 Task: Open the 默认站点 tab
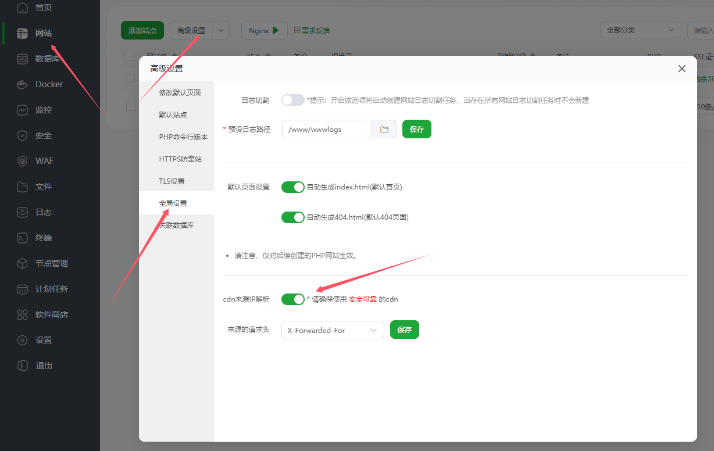tap(177, 115)
